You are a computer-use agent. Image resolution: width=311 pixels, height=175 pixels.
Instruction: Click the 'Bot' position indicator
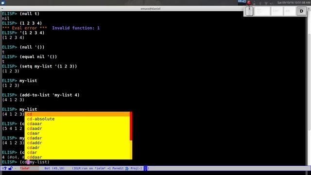(47, 168)
